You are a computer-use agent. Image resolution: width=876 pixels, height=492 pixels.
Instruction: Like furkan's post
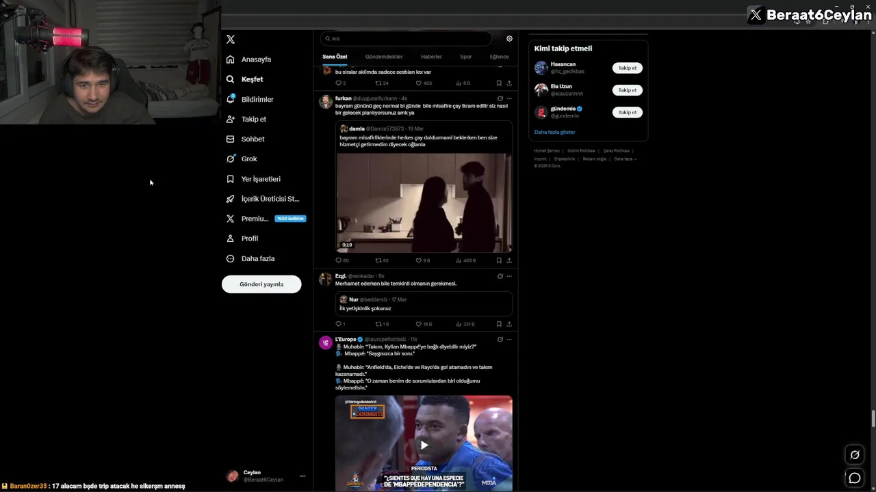pos(423,260)
